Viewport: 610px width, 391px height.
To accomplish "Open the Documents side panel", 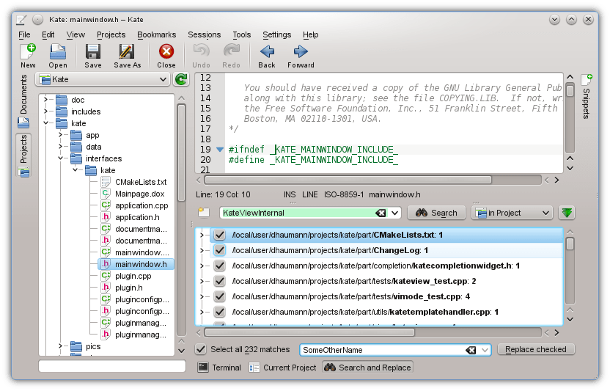I will 23,101.
